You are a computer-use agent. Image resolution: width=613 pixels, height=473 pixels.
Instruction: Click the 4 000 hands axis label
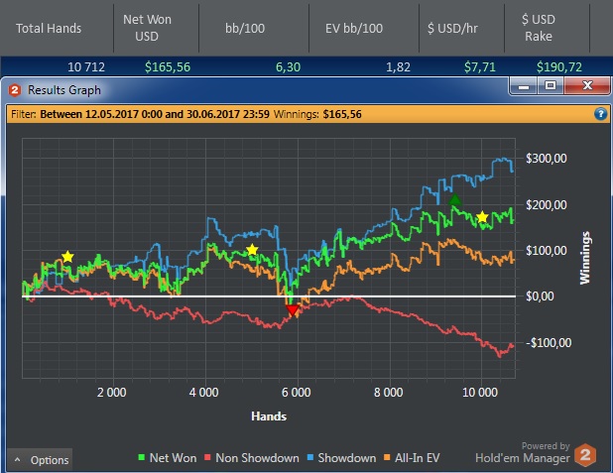pyautogui.click(x=204, y=392)
